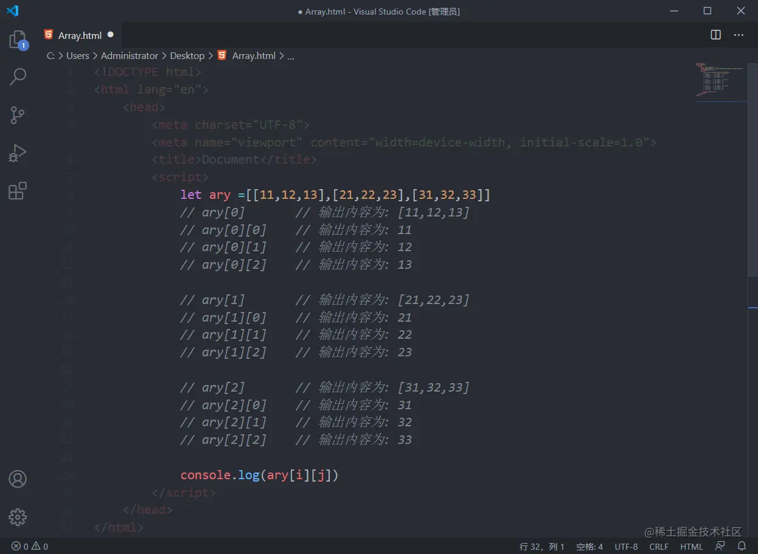Screen dimensions: 758x554
Task: Click the Desktop breadcrumb segment
Action: [187, 55]
